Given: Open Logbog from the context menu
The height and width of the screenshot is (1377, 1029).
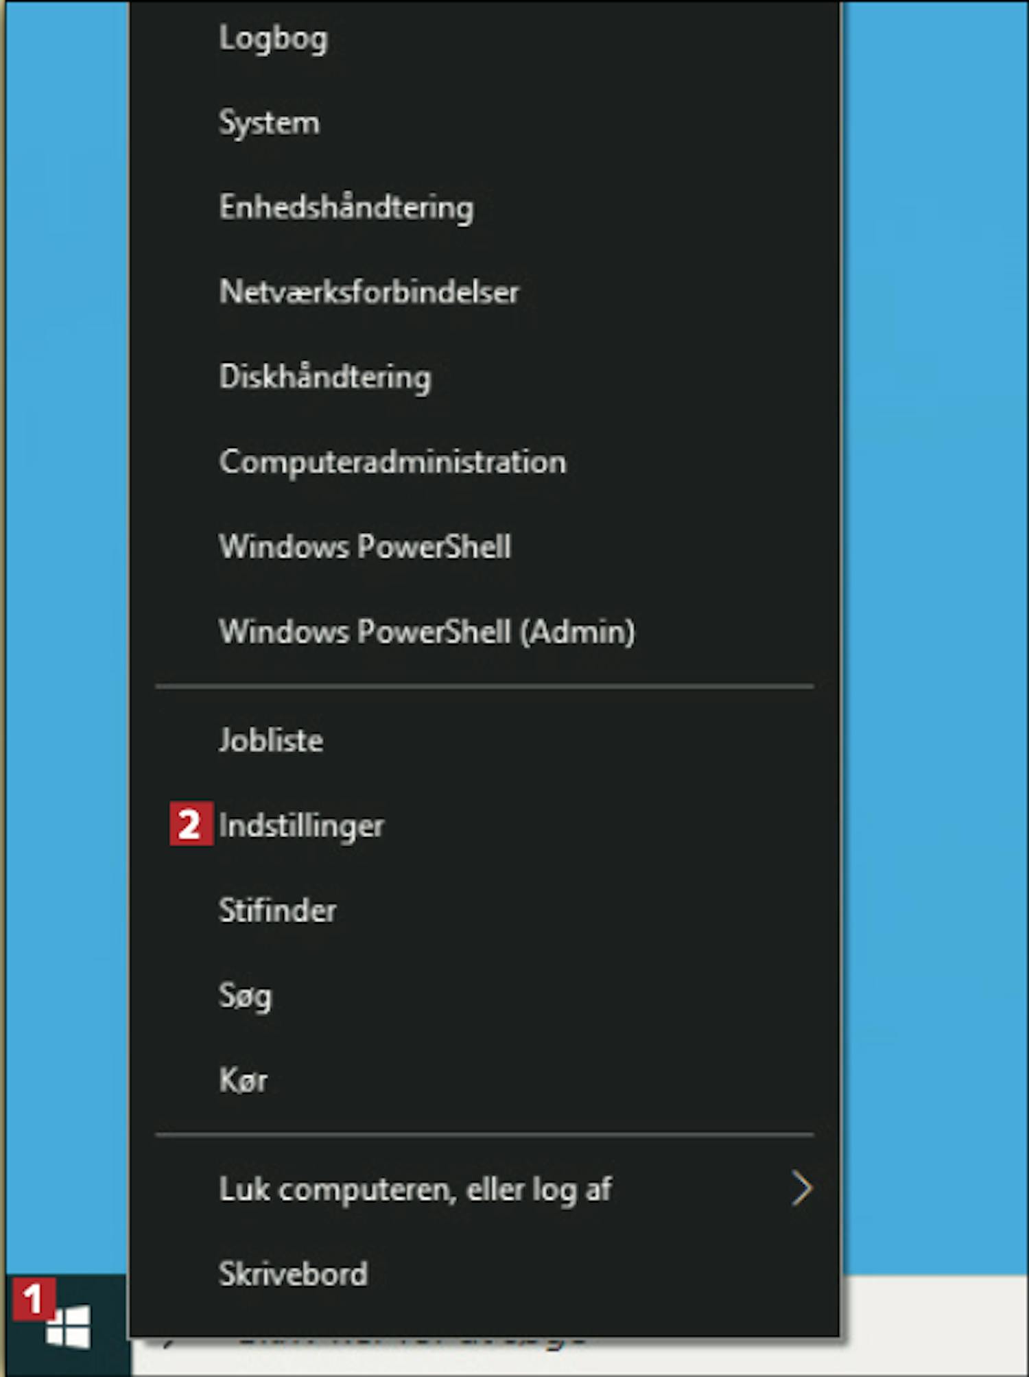Looking at the screenshot, I should pyautogui.click(x=273, y=38).
